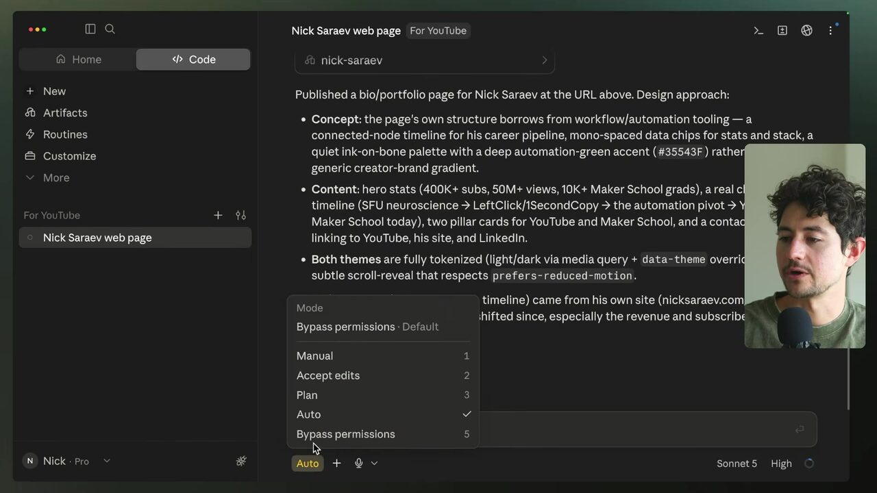Screen dimensions: 877x493
Task: Choose the Bypass permissions Default entry
Action: (383, 327)
